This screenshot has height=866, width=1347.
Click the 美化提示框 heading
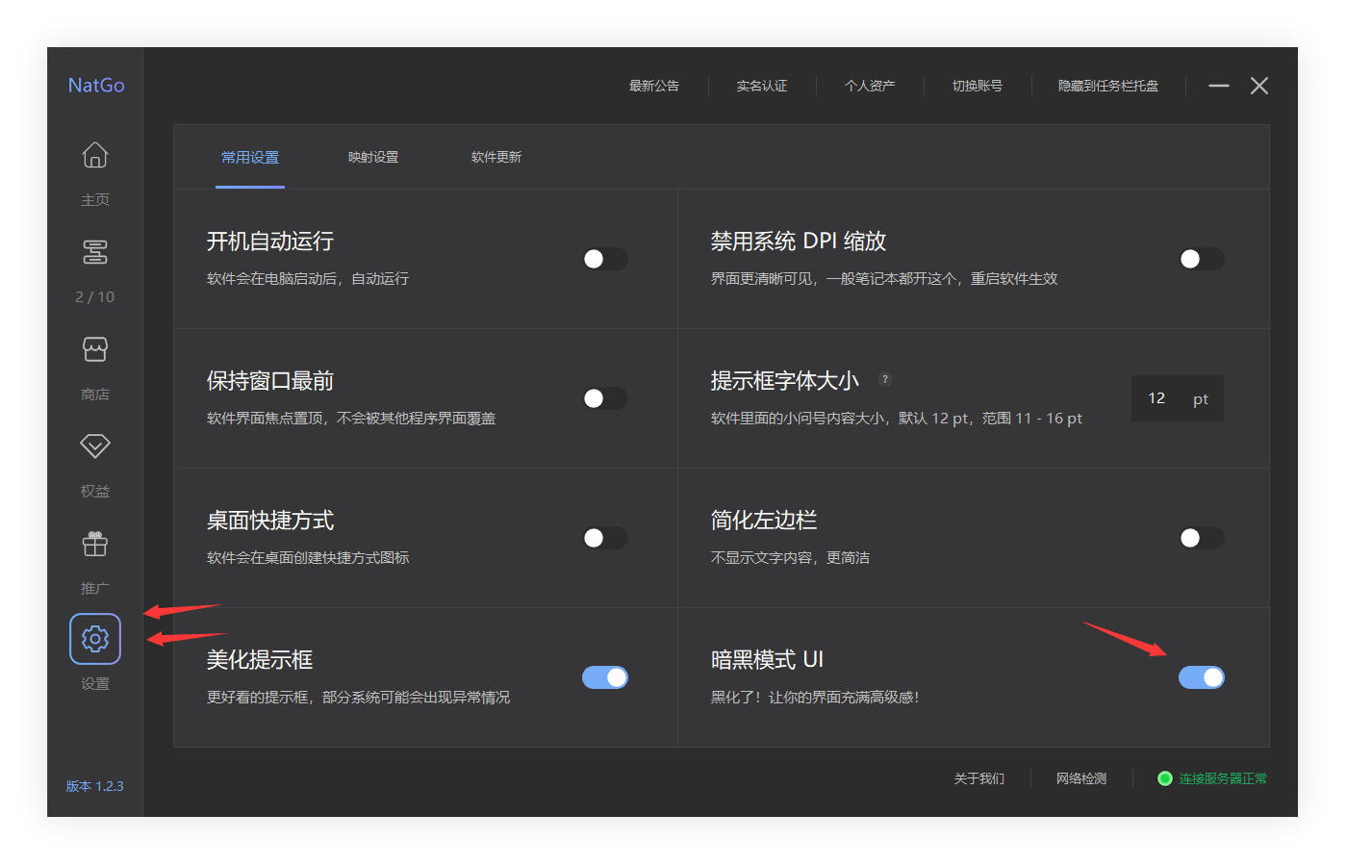point(260,660)
